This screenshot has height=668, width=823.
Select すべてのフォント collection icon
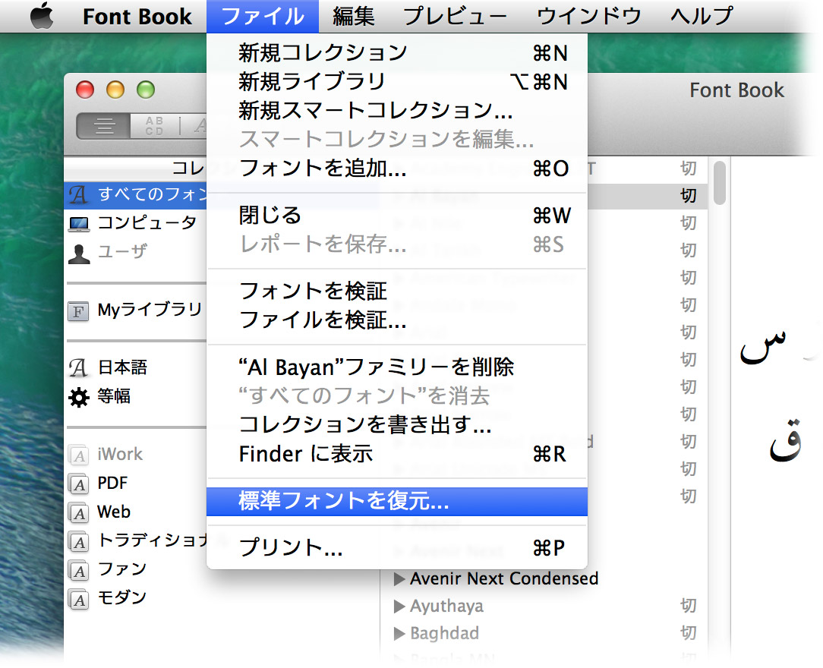[x=78, y=194]
